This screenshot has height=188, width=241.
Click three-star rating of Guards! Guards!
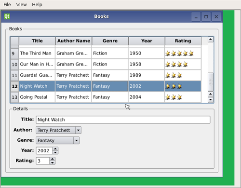click(x=183, y=75)
